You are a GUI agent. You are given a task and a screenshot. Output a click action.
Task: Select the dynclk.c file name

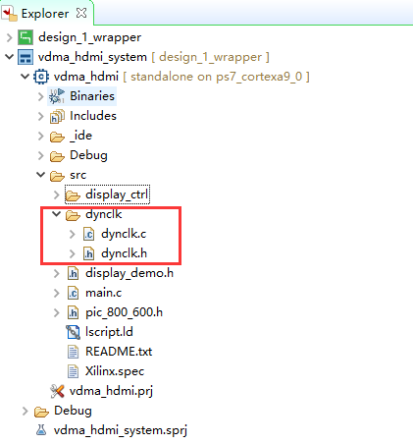pyautogui.click(x=124, y=234)
